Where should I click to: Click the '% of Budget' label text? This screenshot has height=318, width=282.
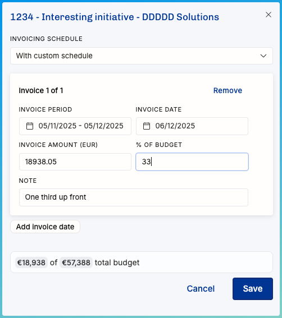click(159, 145)
